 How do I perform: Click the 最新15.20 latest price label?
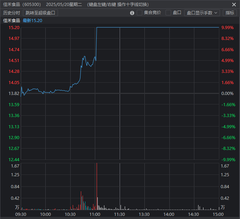(x=32, y=20)
